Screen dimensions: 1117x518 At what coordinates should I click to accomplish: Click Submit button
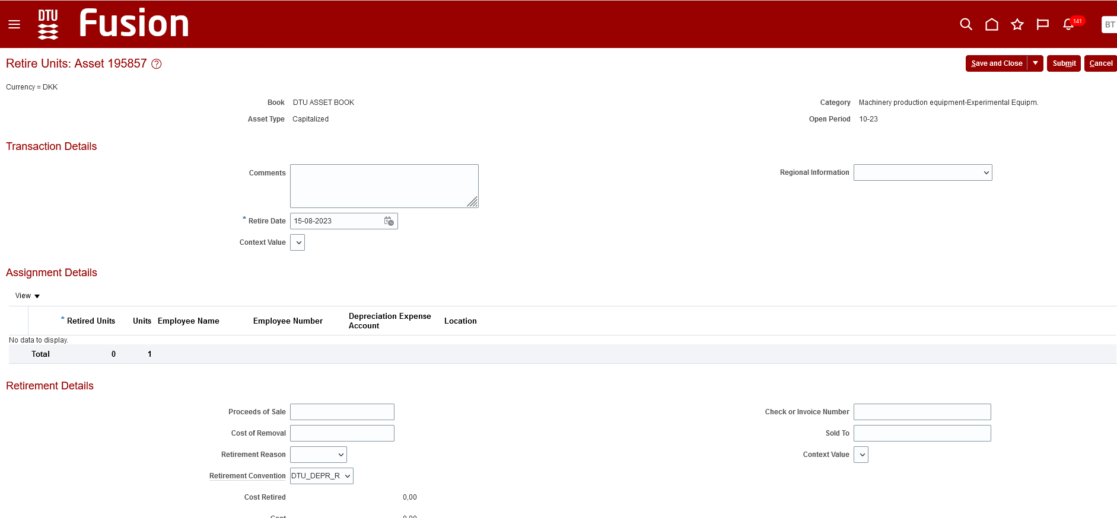(1064, 63)
